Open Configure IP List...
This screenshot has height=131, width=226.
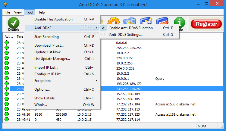62,74
